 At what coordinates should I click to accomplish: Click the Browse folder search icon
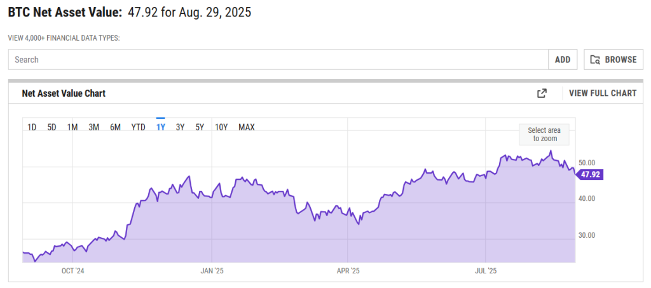point(595,60)
